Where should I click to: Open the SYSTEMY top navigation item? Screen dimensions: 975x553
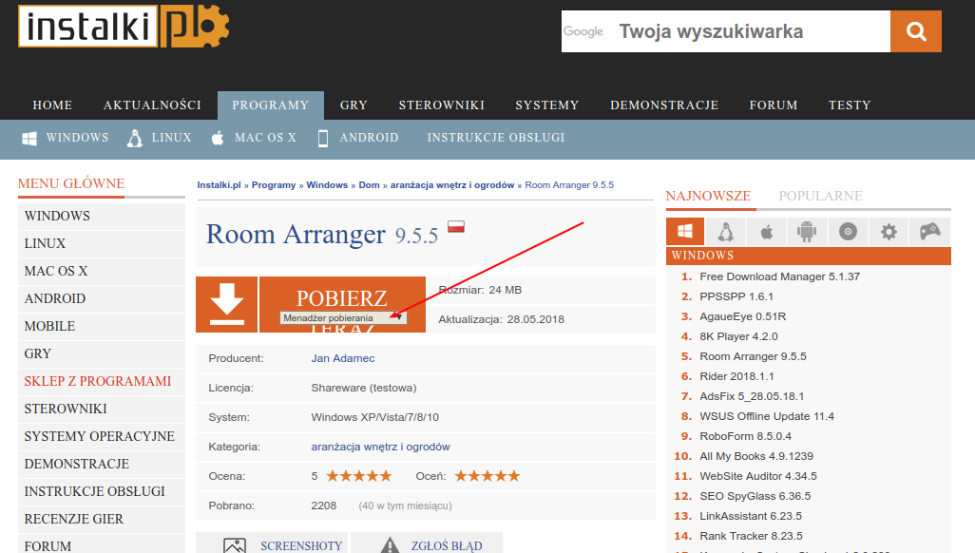click(x=547, y=105)
